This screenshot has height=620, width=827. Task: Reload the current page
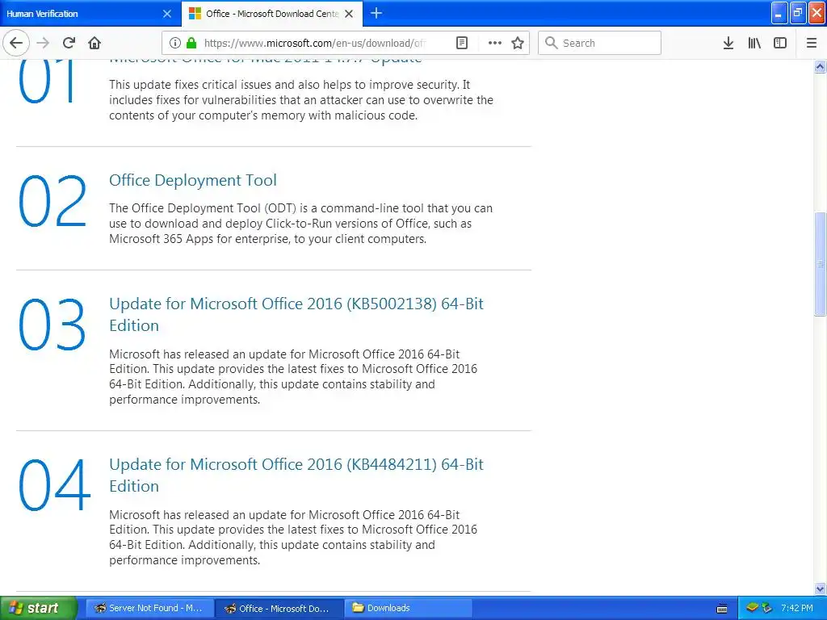pos(69,43)
